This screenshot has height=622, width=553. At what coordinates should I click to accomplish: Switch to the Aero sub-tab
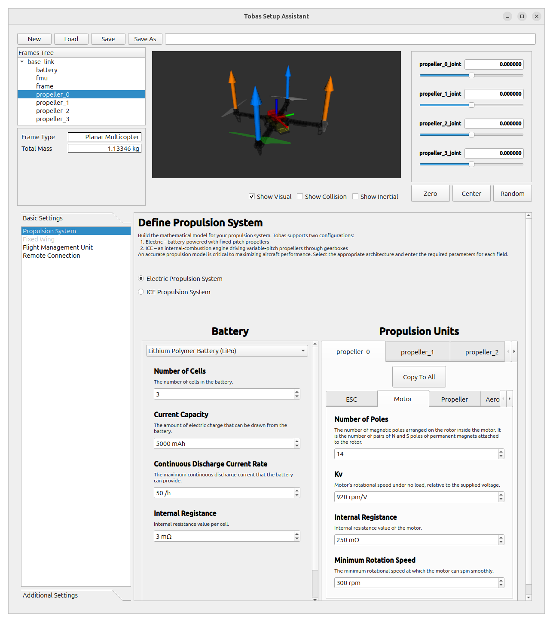(x=491, y=399)
